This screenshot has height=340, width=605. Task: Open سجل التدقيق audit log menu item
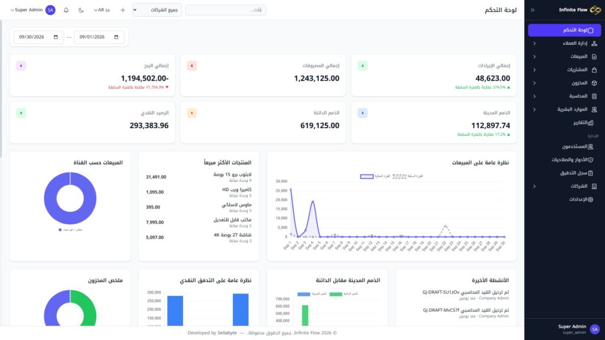coord(564,173)
